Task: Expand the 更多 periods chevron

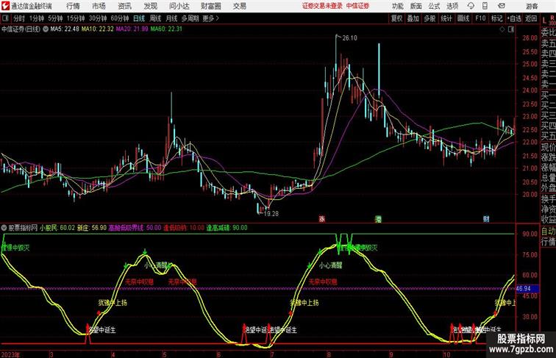Action: pyautogui.click(x=210, y=18)
